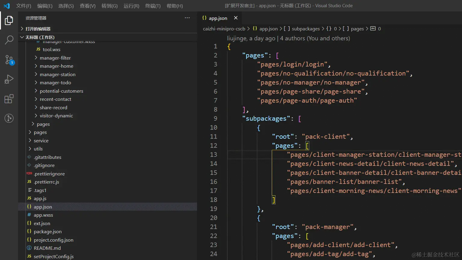Open the 转到(G) menu
Image resolution: width=462 pixels, height=260 pixels.
point(109,6)
